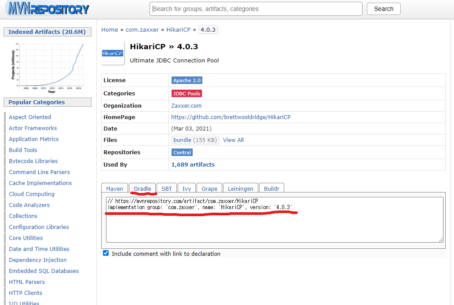Click inside the Gradle dependency snippet box
The image size is (454, 305).
275,220
